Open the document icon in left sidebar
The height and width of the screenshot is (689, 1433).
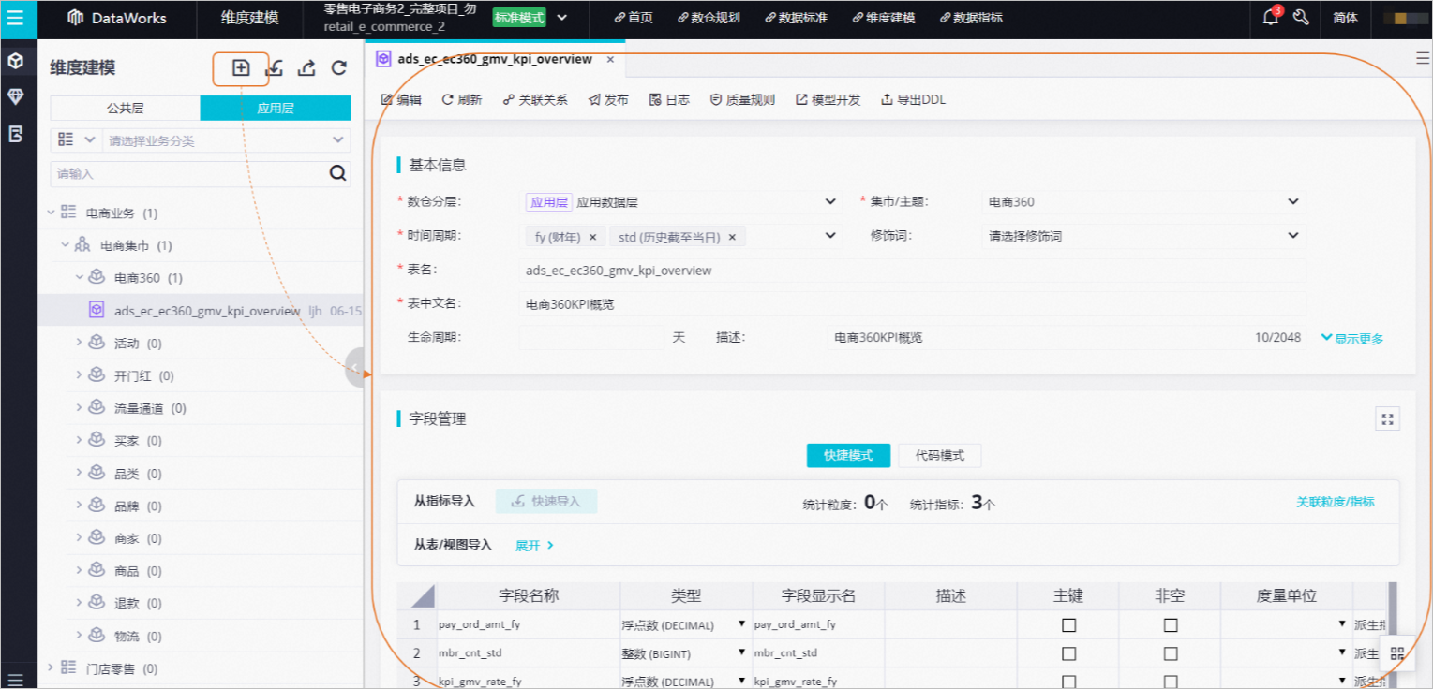point(15,134)
